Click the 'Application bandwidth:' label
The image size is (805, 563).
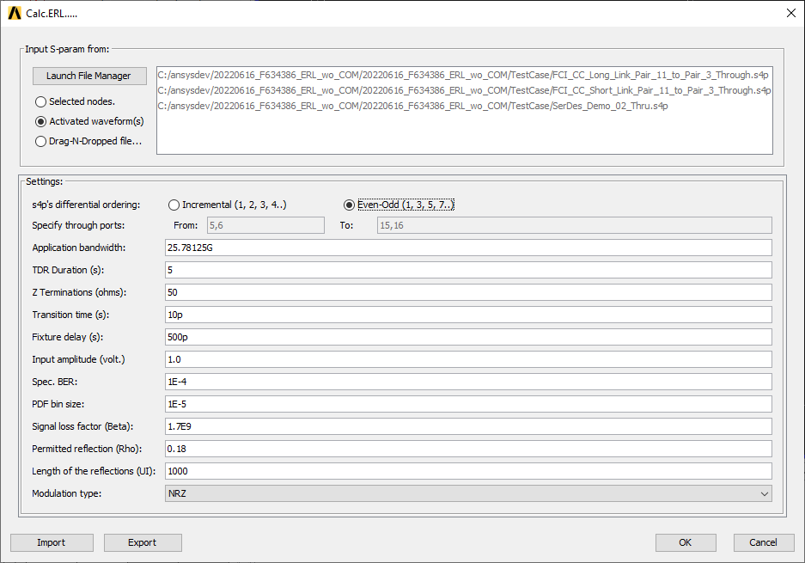click(x=78, y=248)
